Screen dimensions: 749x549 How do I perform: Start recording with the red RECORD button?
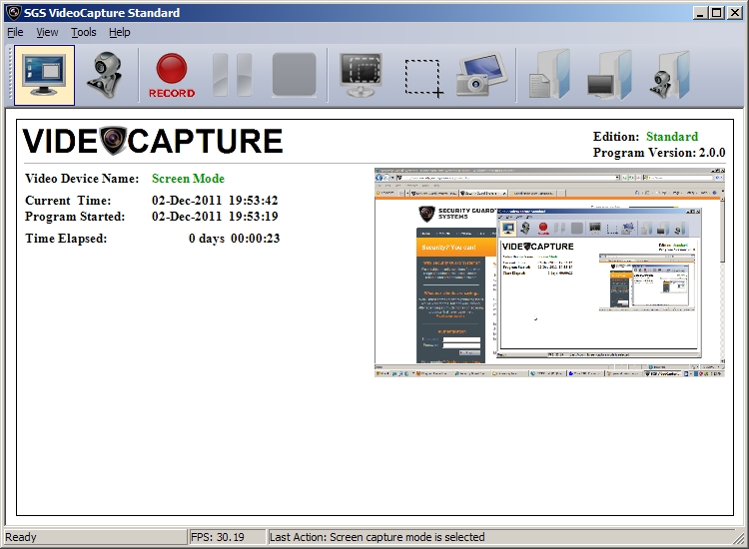(172, 75)
